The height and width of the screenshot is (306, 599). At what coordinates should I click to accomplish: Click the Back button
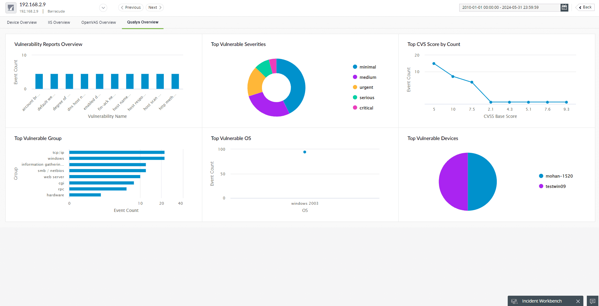(585, 7)
